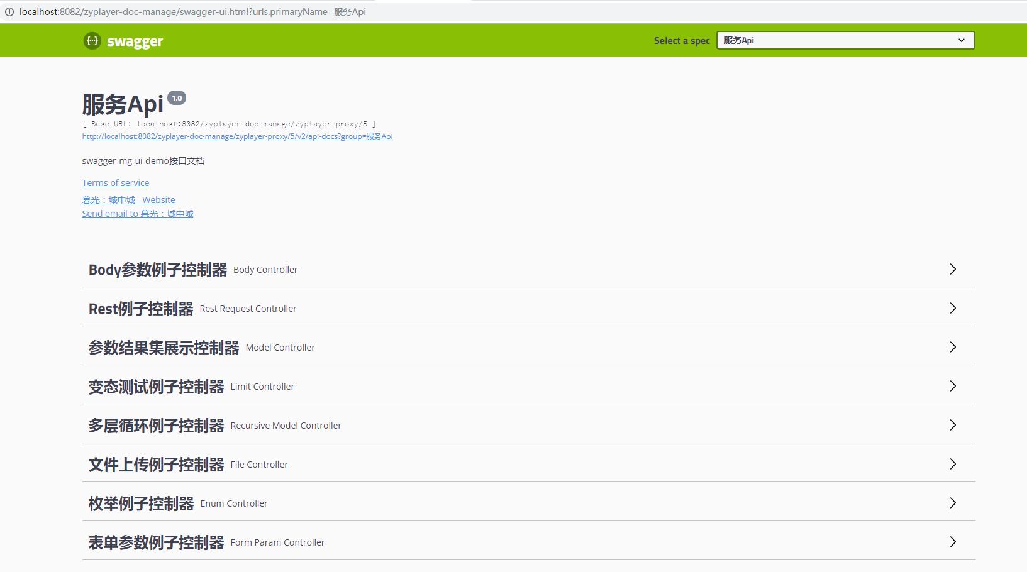Click the Enum Controller description text

[234, 503]
